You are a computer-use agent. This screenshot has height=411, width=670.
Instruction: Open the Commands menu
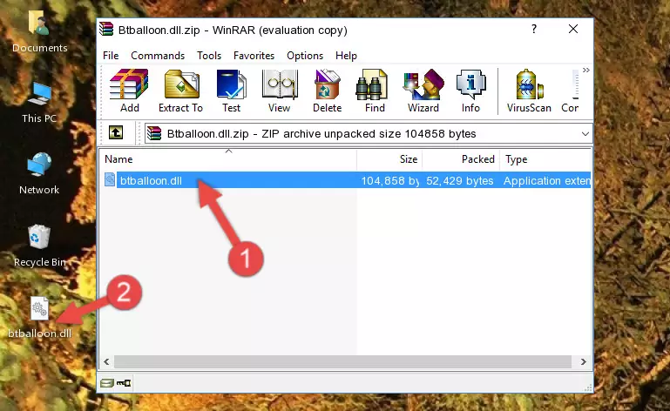pyautogui.click(x=158, y=56)
